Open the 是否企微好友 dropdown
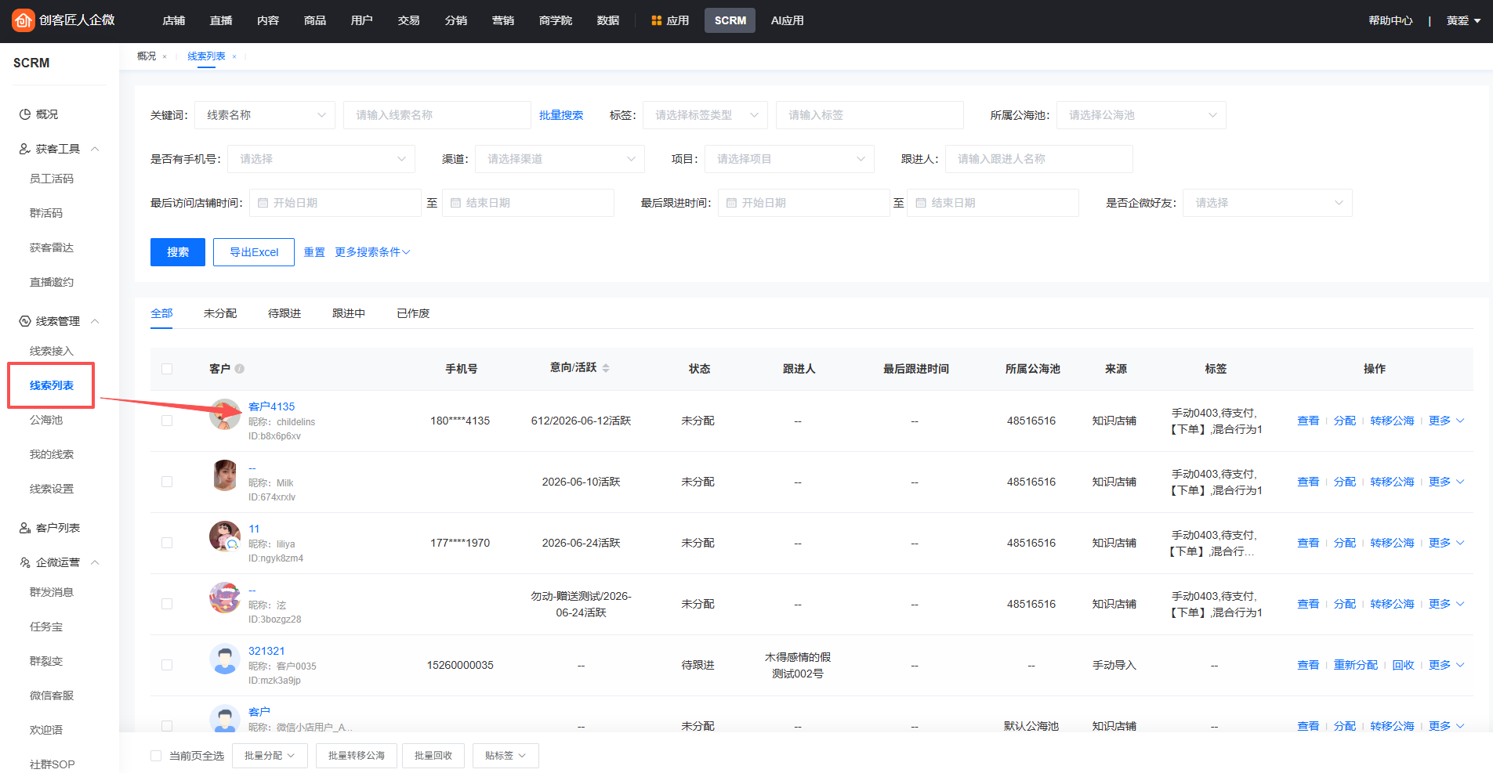Screen dimensions: 1493x773 point(1267,203)
